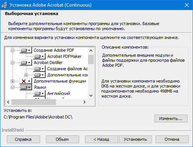Collapse the Создание Adobe PDF tree node
193x147 pixels.
coord(12,50)
